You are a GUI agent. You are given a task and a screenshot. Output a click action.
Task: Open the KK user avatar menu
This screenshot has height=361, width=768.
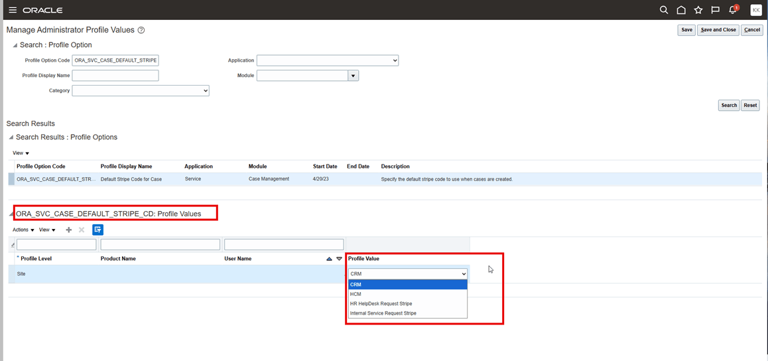756,10
